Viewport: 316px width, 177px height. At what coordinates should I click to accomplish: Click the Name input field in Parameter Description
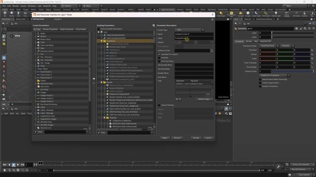point(194,34)
